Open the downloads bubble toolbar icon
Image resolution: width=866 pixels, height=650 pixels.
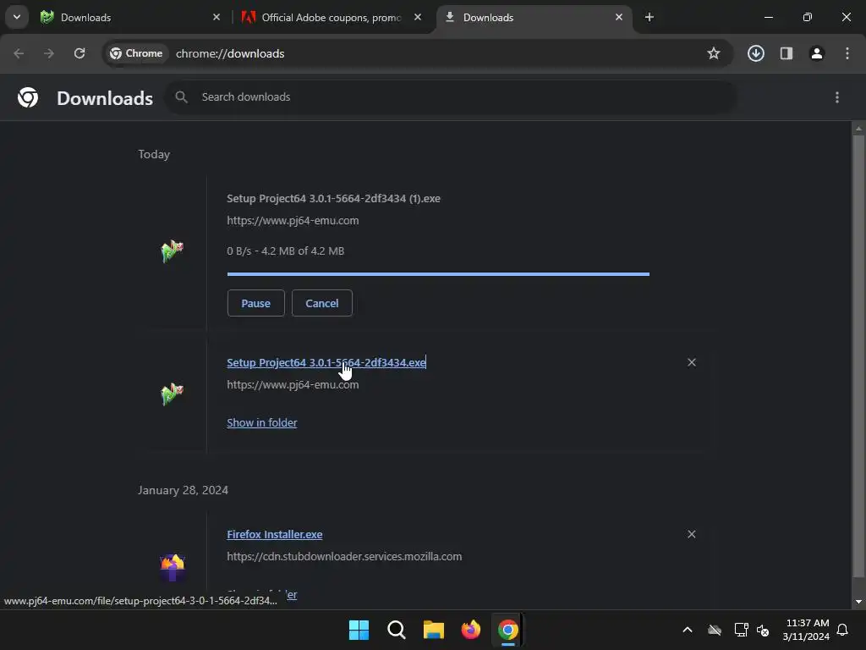coord(756,53)
